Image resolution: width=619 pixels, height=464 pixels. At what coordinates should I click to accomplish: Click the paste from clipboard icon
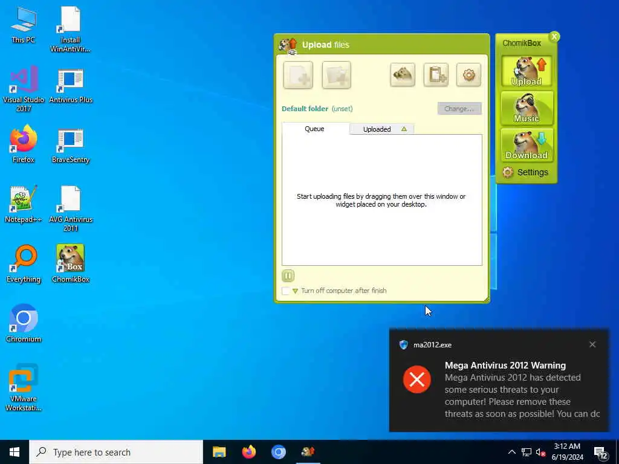click(x=436, y=74)
